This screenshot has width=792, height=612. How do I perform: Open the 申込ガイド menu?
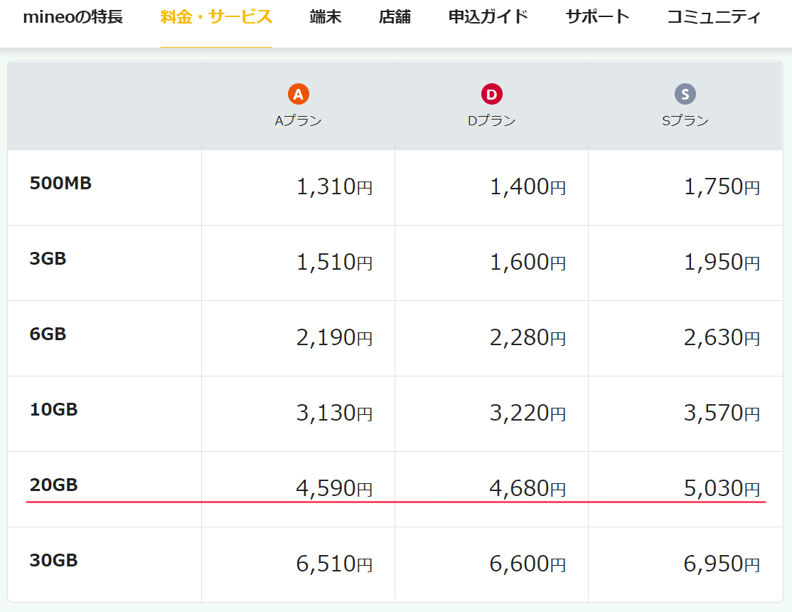488,17
